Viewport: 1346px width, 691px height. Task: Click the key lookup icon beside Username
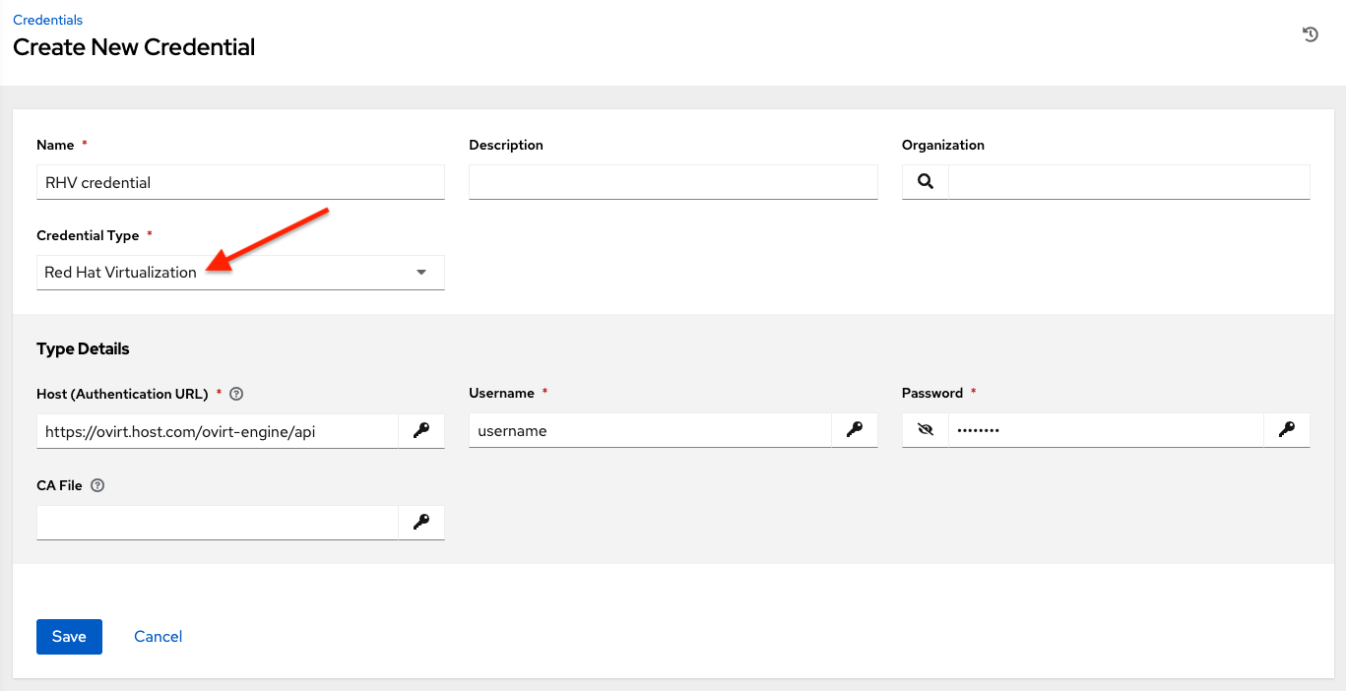(x=854, y=429)
